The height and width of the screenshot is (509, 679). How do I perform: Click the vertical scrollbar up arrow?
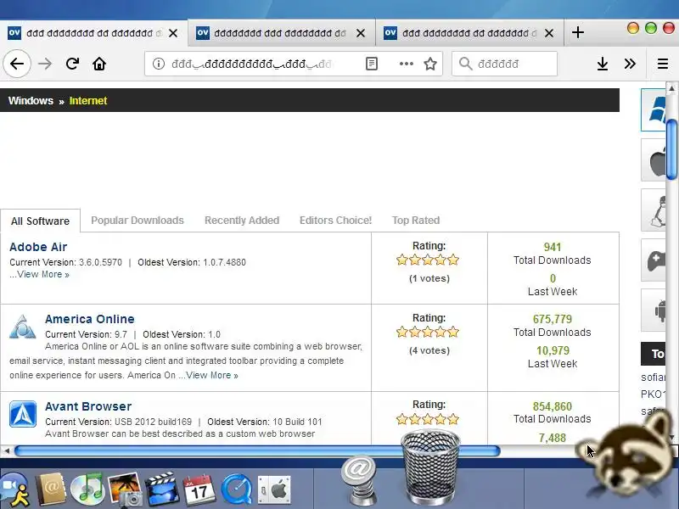pos(672,88)
